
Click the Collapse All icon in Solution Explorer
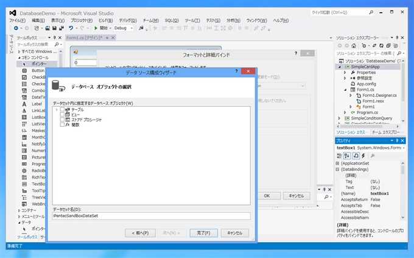tap(388, 46)
